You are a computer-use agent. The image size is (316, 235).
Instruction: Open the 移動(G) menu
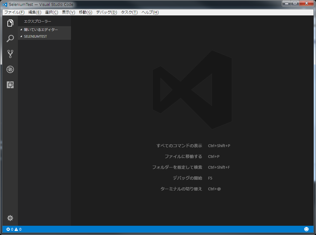pyautogui.click(x=85, y=12)
